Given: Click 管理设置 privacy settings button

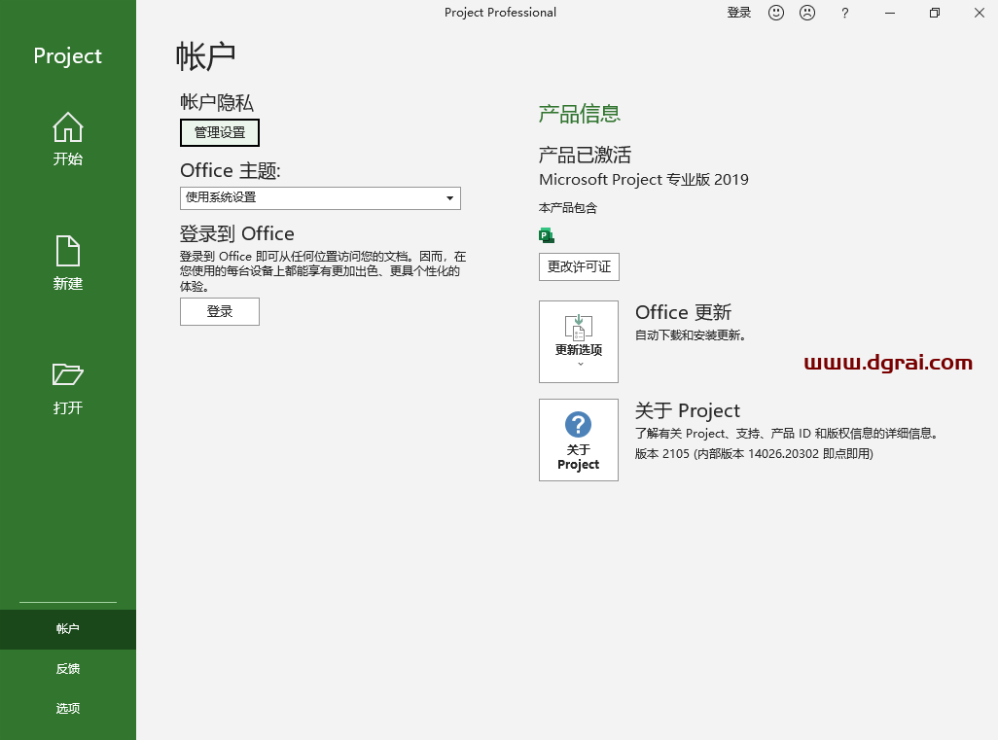Looking at the screenshot, I should pos(220,132).
